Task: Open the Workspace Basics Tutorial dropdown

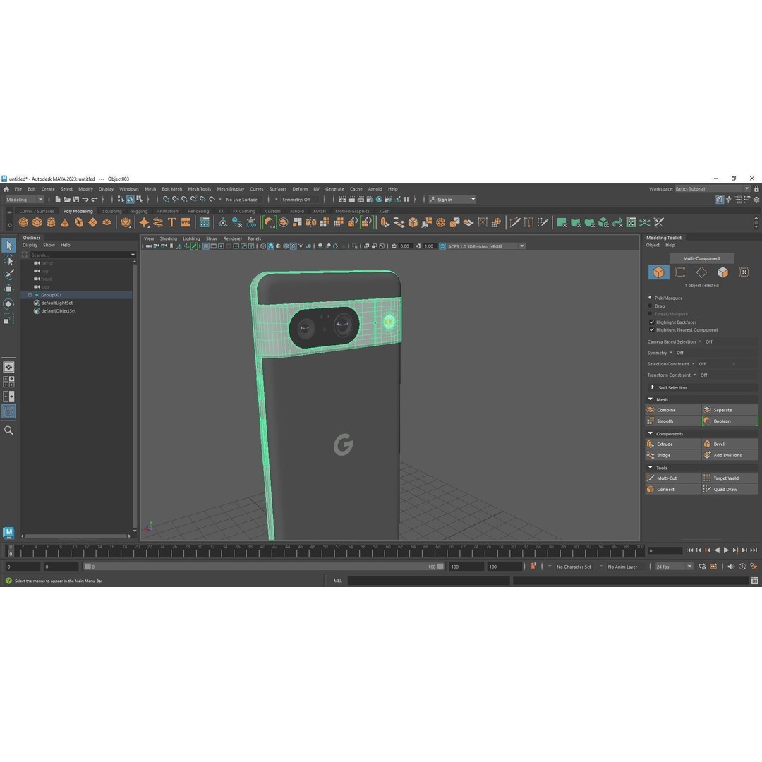Action: click(x=712, y=189)
